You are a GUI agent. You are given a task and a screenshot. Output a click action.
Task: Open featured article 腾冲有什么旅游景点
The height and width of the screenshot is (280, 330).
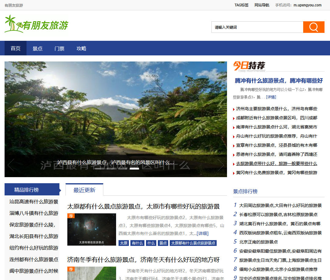pos(279,81)
